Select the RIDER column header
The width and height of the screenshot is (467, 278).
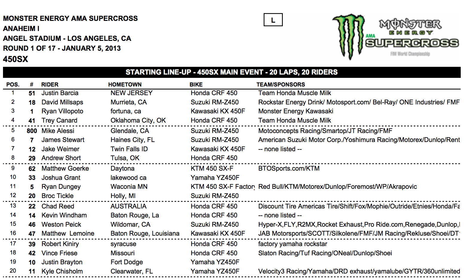click(x=50, y=84)
